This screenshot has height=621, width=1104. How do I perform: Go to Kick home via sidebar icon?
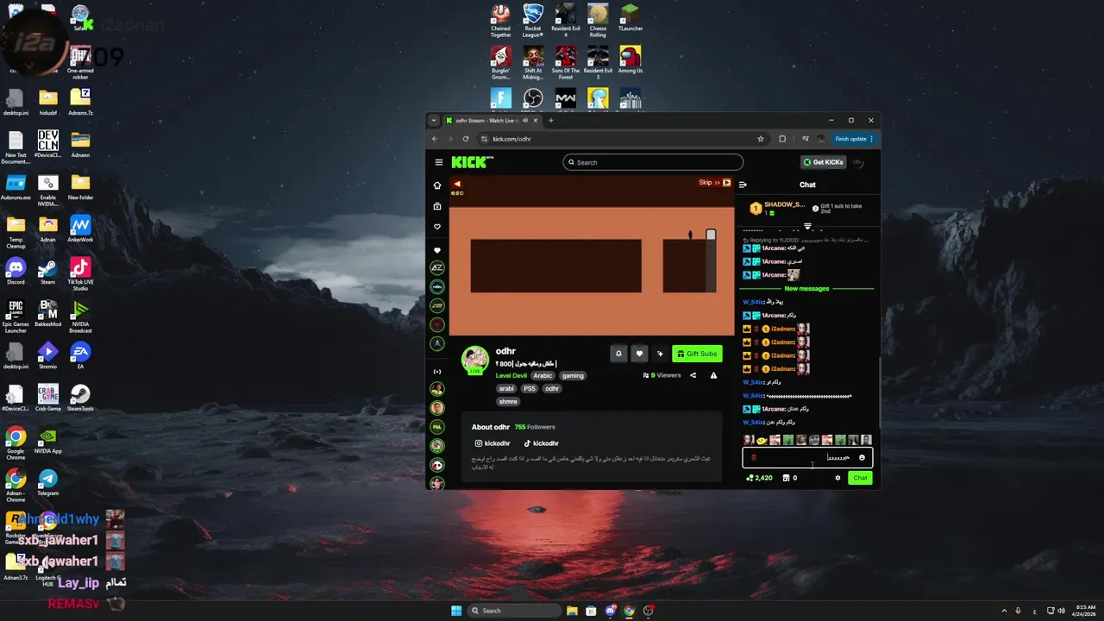coord(437,185)
